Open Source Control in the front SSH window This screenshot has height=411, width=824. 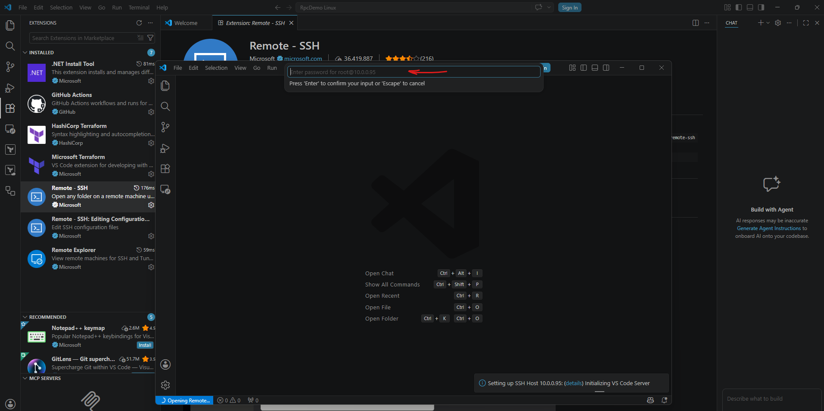pos(165,127)
